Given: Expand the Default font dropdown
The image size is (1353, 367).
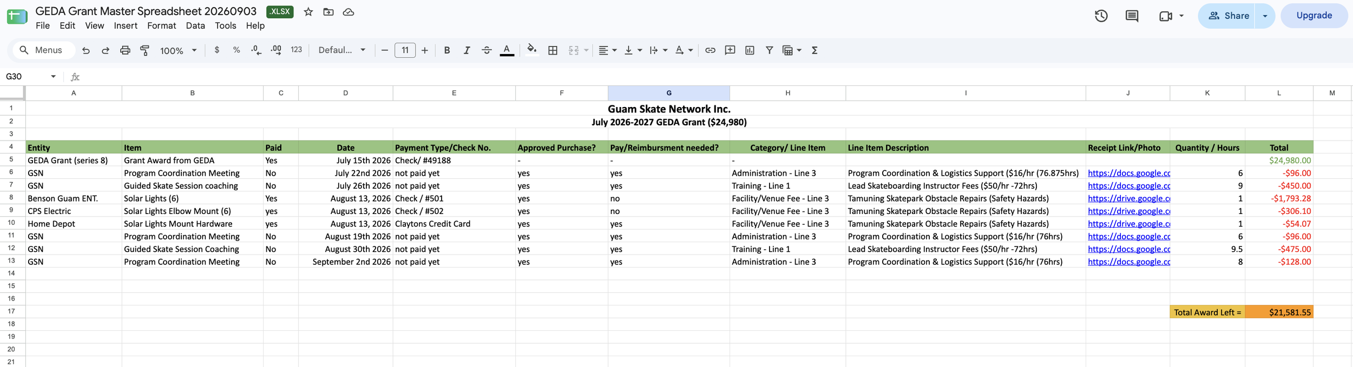Looking at the screenshot, I should pyautogui.click(x=342, y=50).
